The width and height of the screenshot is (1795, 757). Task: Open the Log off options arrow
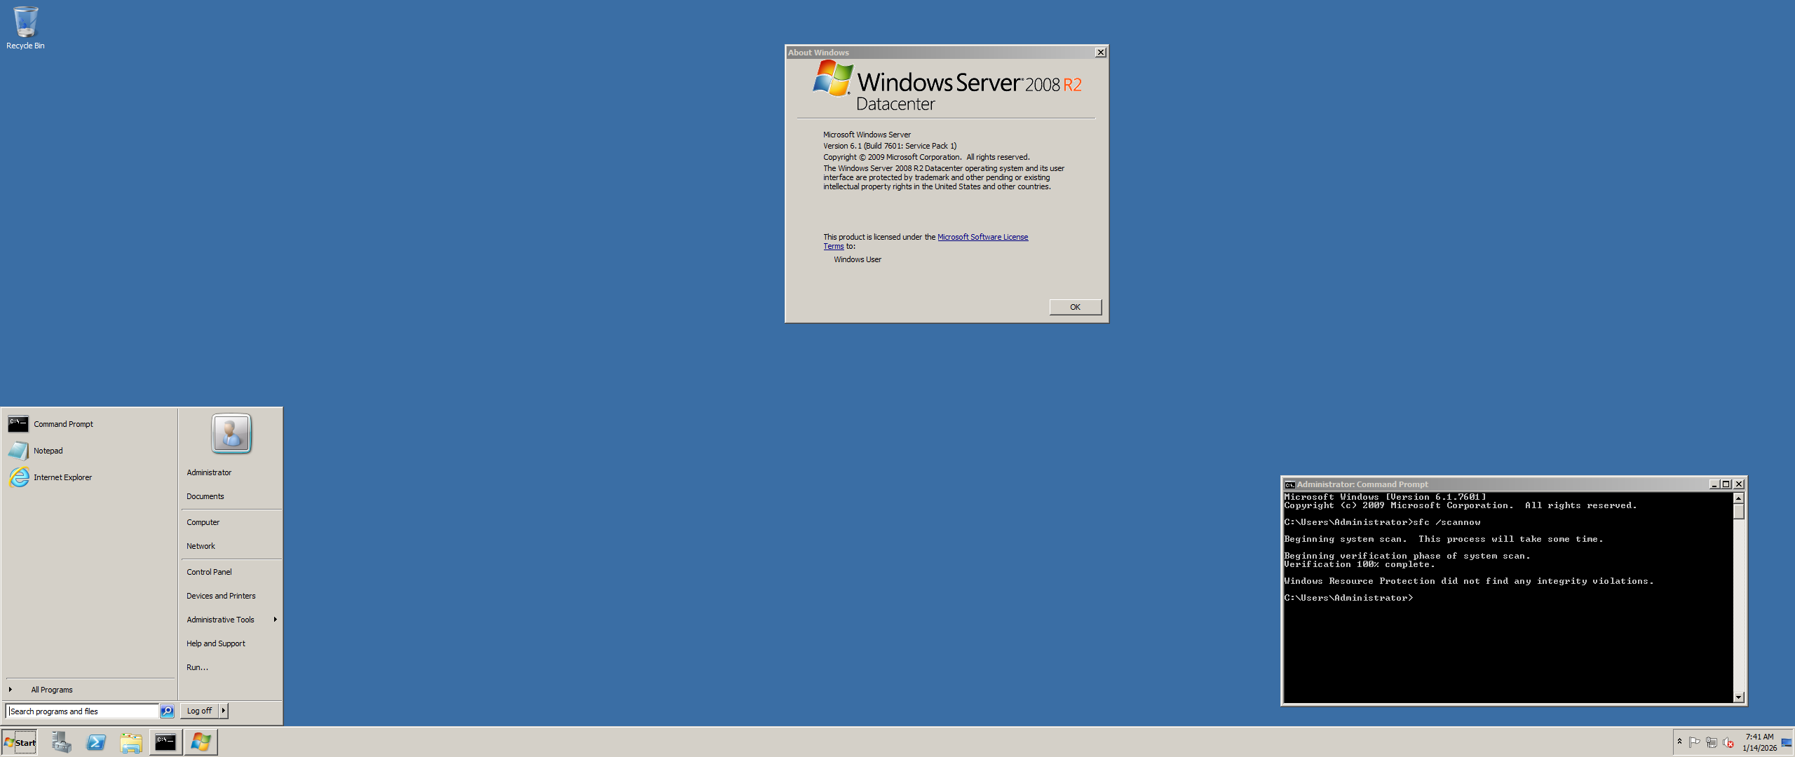coord(224,711)
